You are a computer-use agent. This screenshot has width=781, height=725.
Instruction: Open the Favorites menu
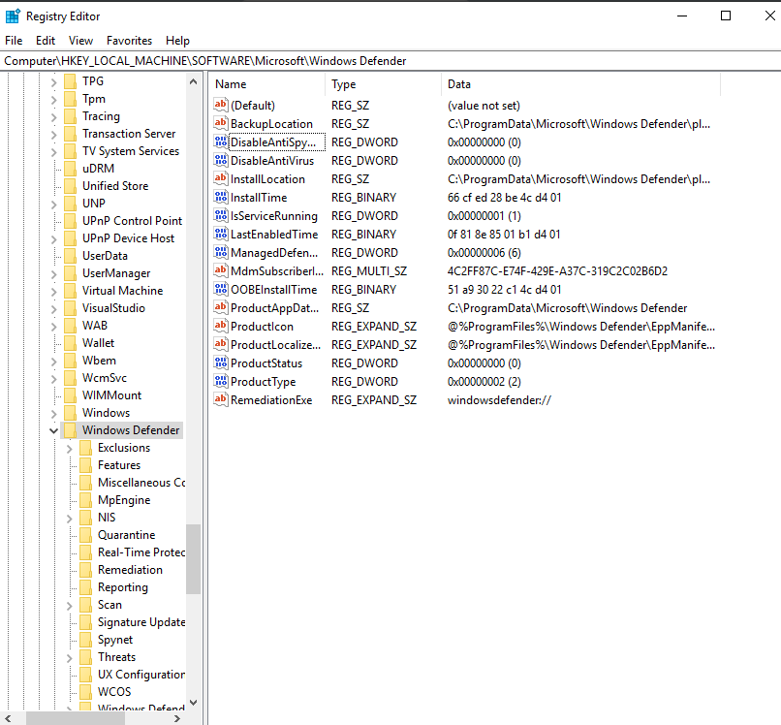tap(129, 41)
